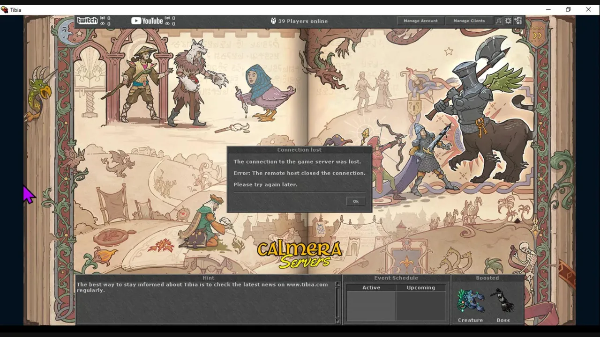Click the Connection lost dialog title
The height and width of the screenshot is (337, 600).
pyautogui.click(x=299, y=150)
